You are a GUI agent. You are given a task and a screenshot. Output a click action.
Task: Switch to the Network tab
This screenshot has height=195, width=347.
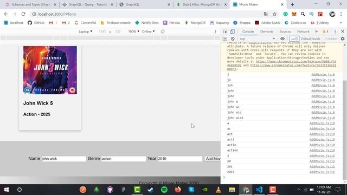coord(303,31)
